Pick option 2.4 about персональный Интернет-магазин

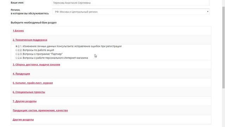tap(17, 58)
